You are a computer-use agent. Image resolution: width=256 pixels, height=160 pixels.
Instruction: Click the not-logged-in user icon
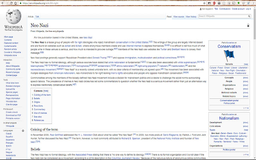[201, 9]
